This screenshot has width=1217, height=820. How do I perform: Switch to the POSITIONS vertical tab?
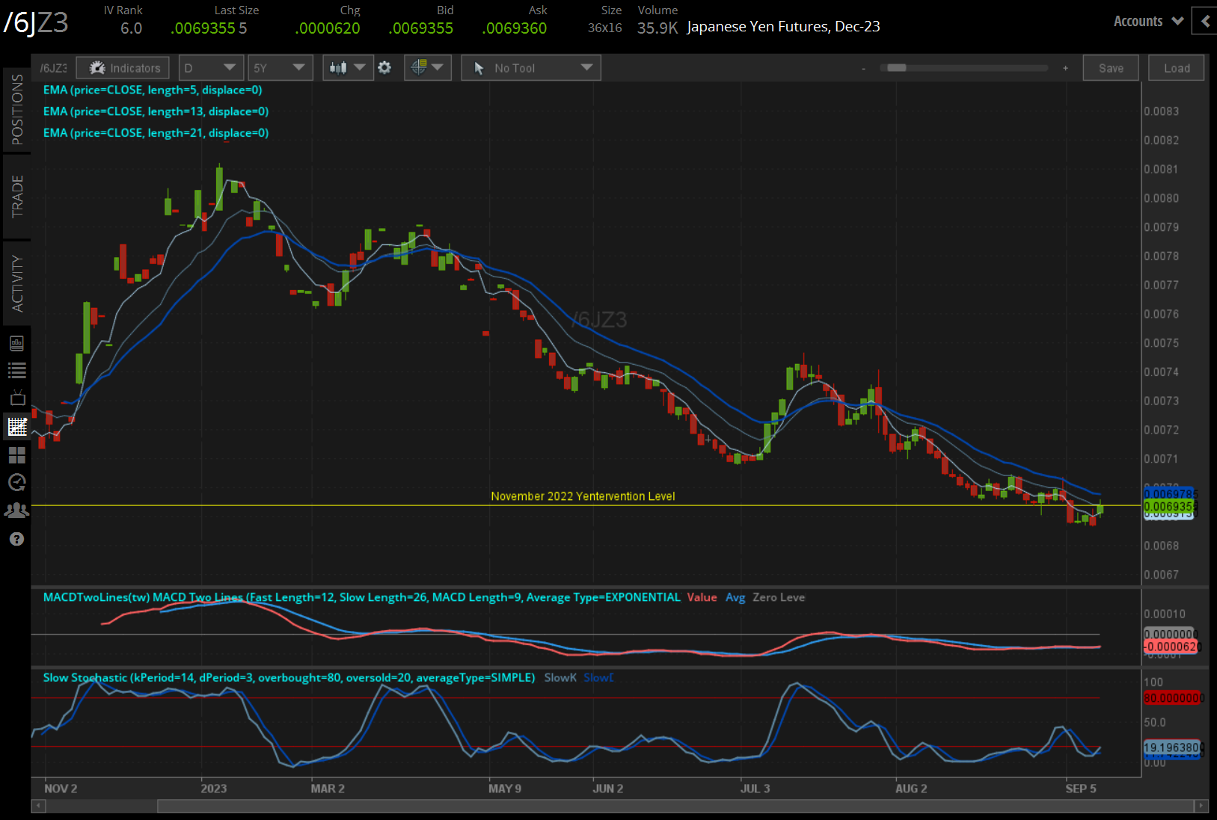click(x=16, y=110)
